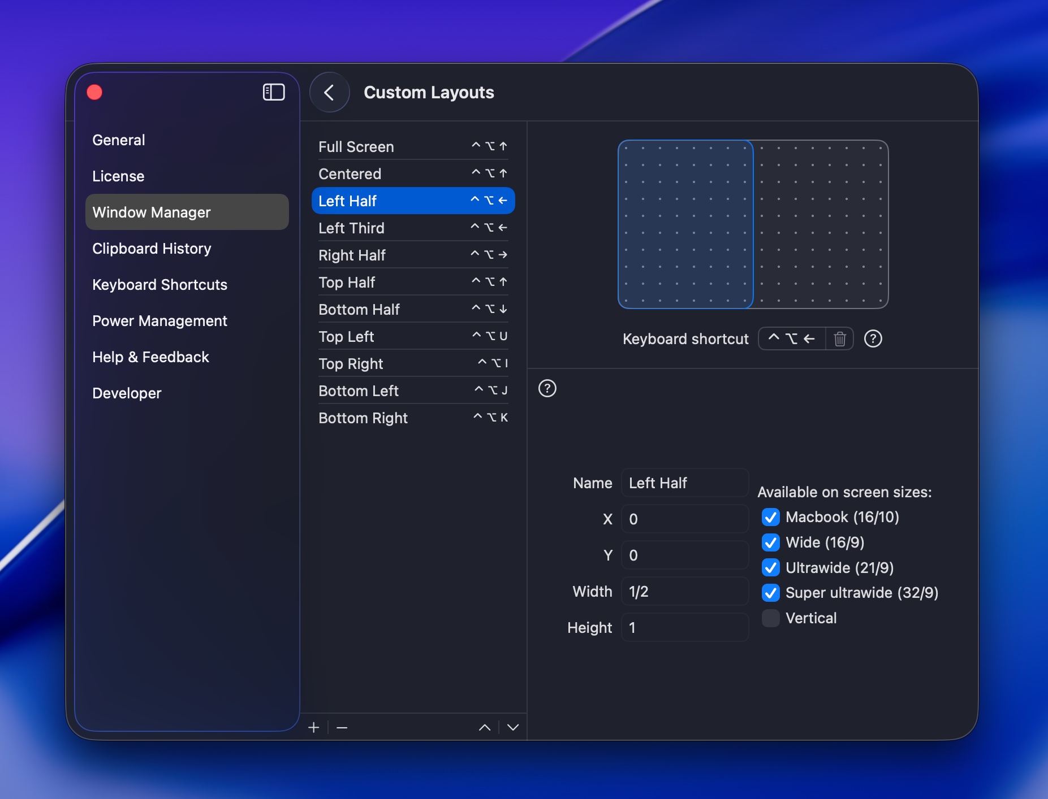Click the Name field containing Left Half
Image resolution: width=1048 pixels, height=799 pixels.
684,483
